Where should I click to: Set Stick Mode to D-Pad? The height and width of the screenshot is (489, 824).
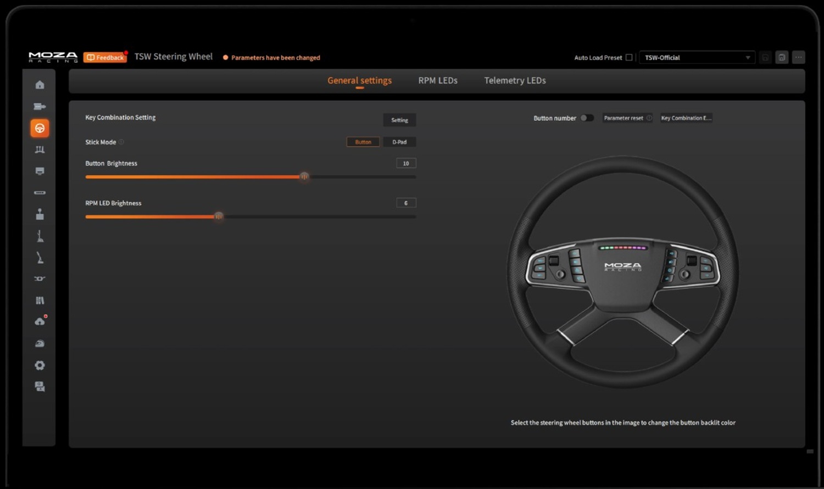(x=399, y=142)
